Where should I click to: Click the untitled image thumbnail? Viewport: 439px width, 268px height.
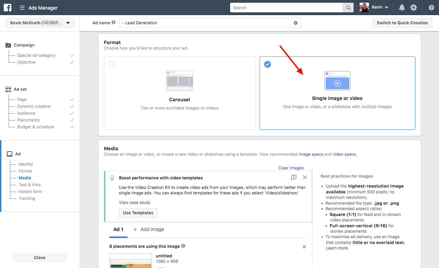[x=130, y=262]
